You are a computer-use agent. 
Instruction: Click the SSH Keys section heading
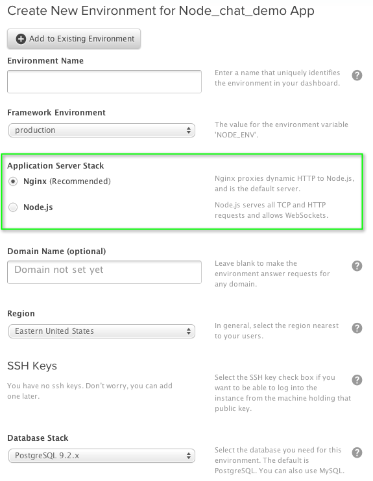click(x=32, y=366)
